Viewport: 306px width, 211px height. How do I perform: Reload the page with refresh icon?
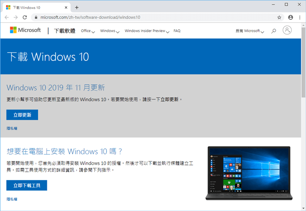coord(25,17)
